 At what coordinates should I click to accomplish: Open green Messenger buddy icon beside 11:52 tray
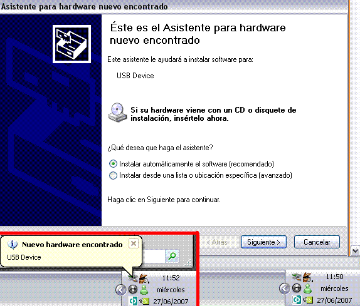[144, 290]
